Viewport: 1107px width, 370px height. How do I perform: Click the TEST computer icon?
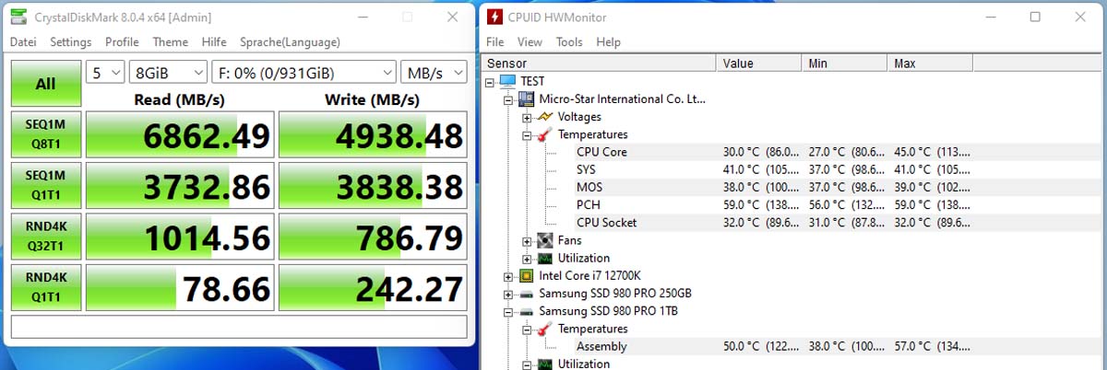pos(508,81)
